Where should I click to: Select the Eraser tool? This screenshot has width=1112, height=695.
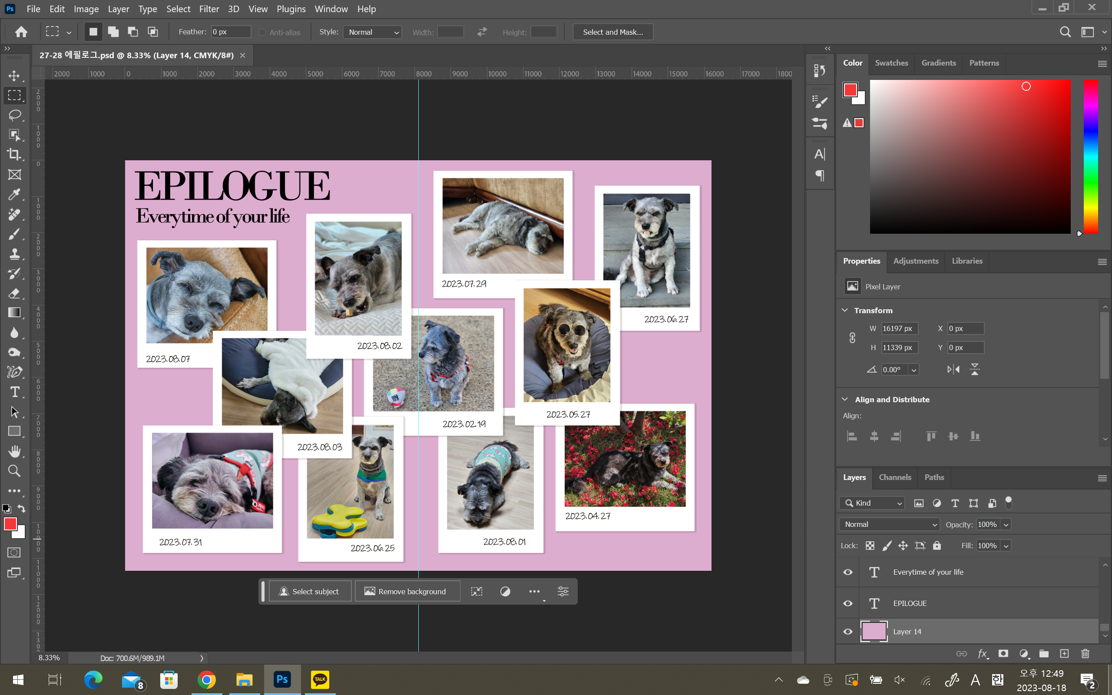(14, 293)
